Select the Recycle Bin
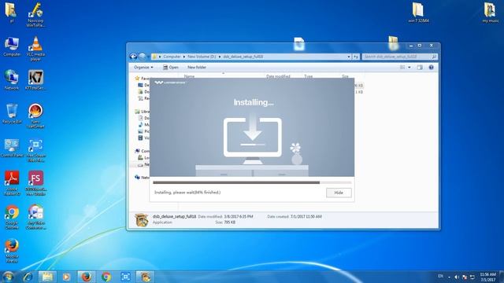Viewport: 504px width, 283px height. click(x=12, y=113)
